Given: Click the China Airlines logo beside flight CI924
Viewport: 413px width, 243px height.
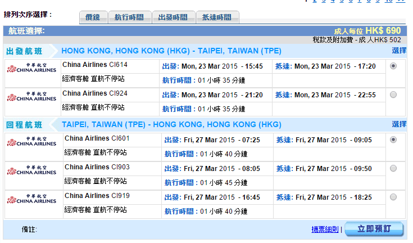Looking at the screenshot, I should (x=31, y=97).
